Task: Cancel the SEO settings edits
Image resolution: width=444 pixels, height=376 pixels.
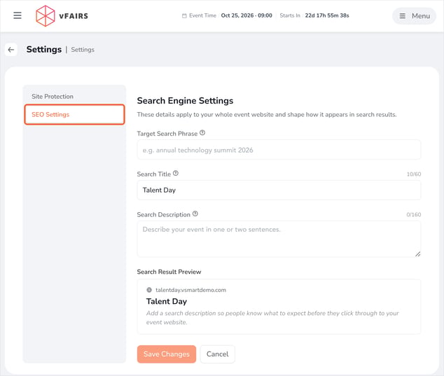Action: click(218, 354)
